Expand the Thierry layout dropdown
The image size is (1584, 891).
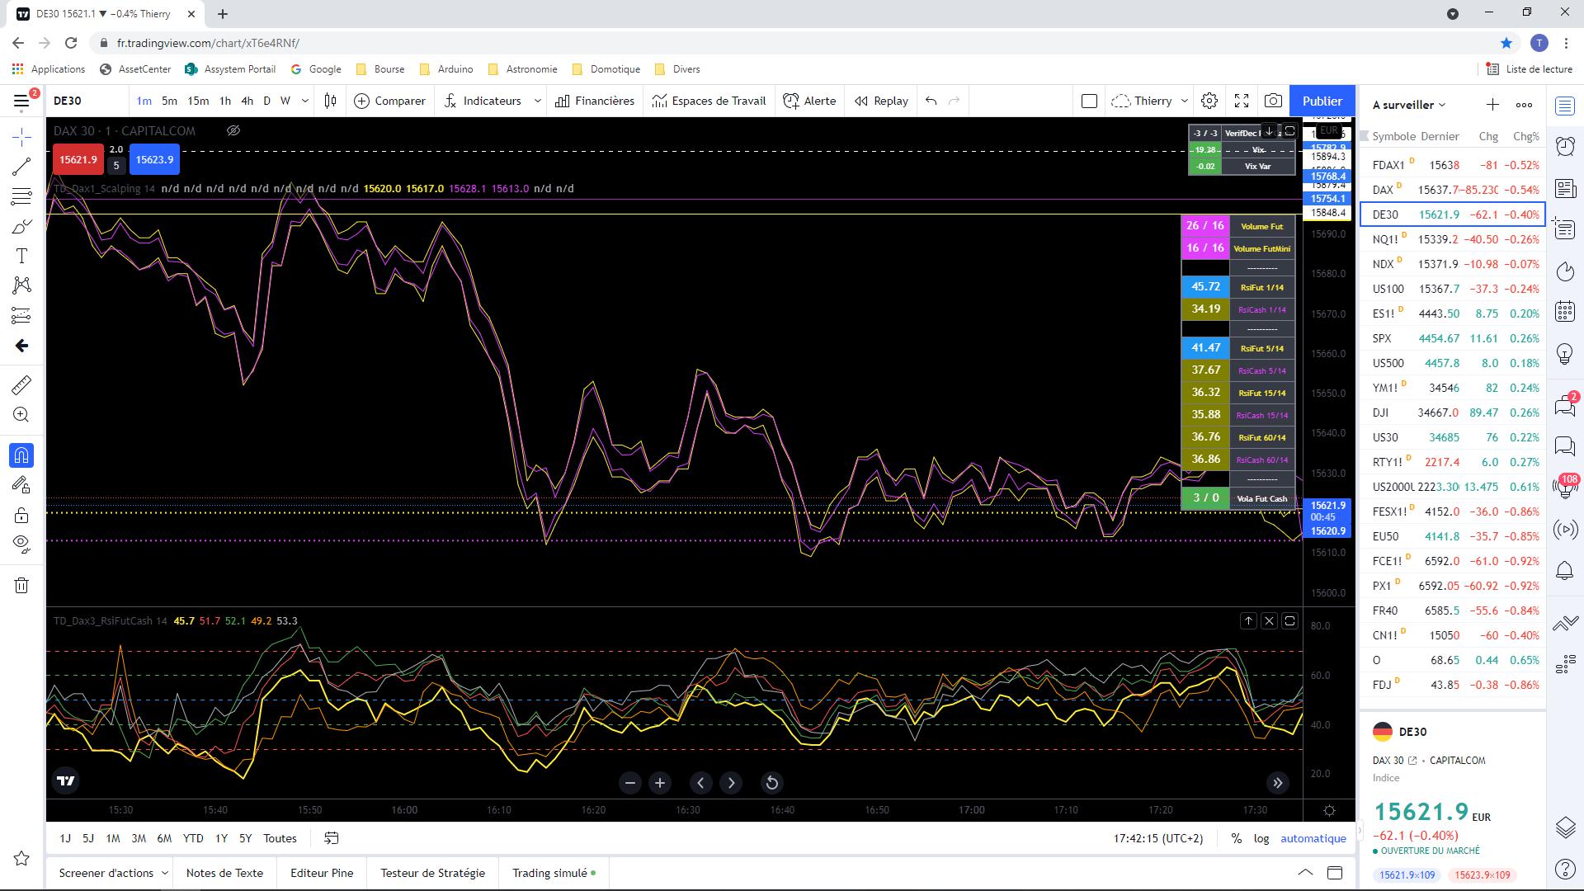(x=1185, y=101)
